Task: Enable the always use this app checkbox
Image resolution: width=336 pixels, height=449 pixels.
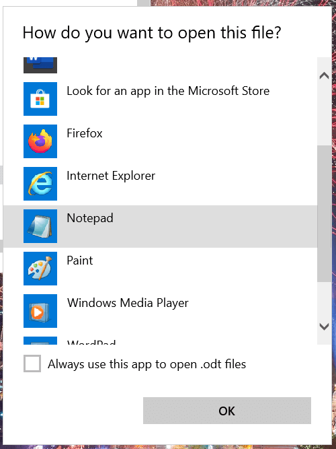Action: click(x=32, y=364)
